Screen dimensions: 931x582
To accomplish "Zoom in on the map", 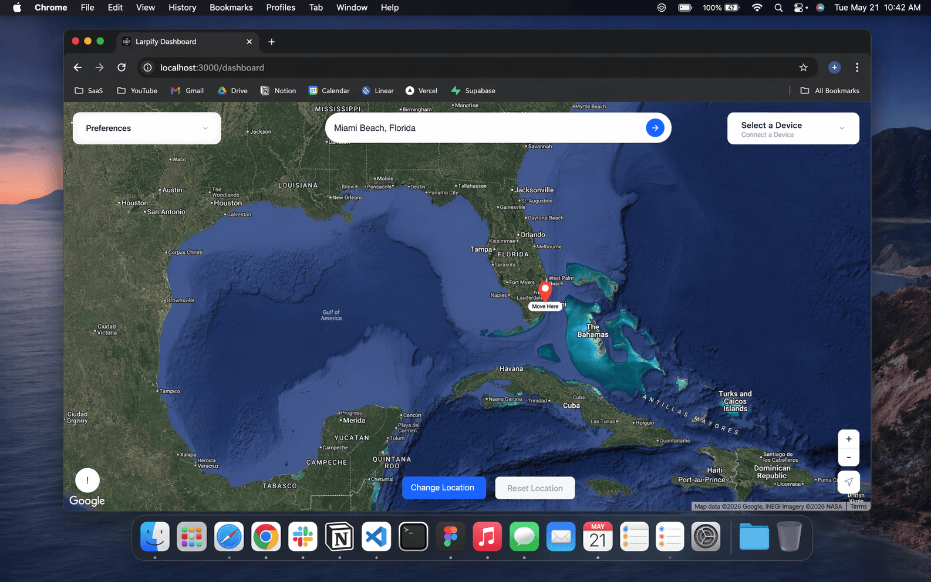I will pos(849,439).
